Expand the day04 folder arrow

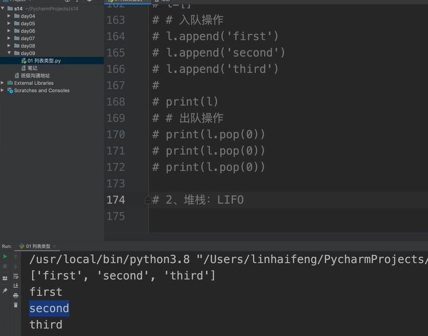(x=9, y=16)
